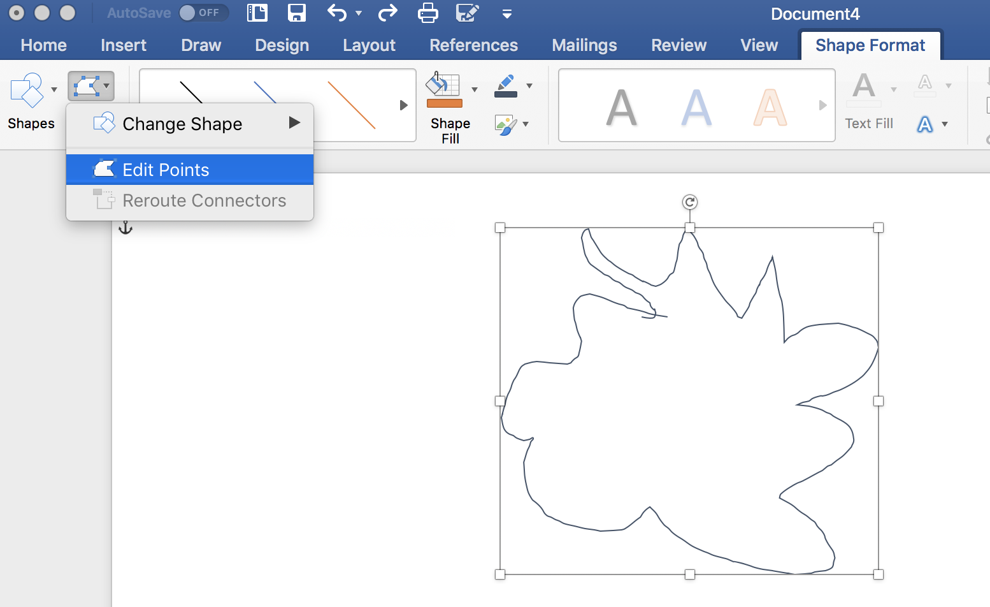990x607 pixels.
Task: Switch to the Review tab
Action: 678,45
